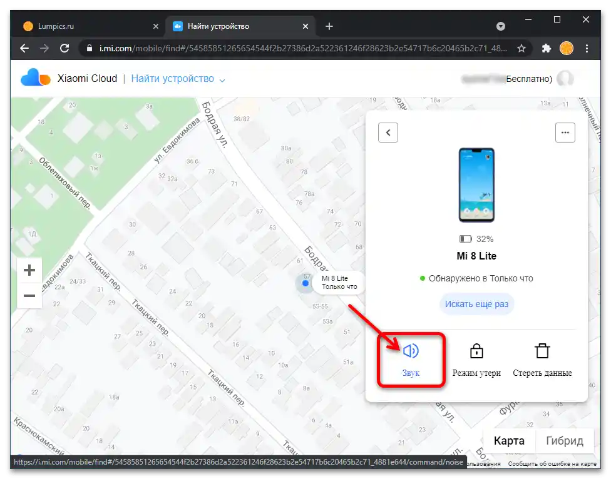Viewport: 611px width, 479px height.
Task: Switch map to Гибрид view
Action: tap(564, 440)
